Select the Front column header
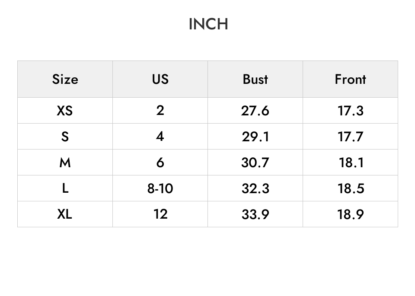Viewport: 415px width, 296px height. (350, 79)
